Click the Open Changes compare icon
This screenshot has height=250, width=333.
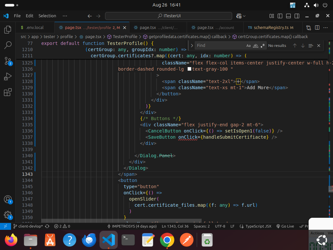pyautogui.click(x=309, y=28)
